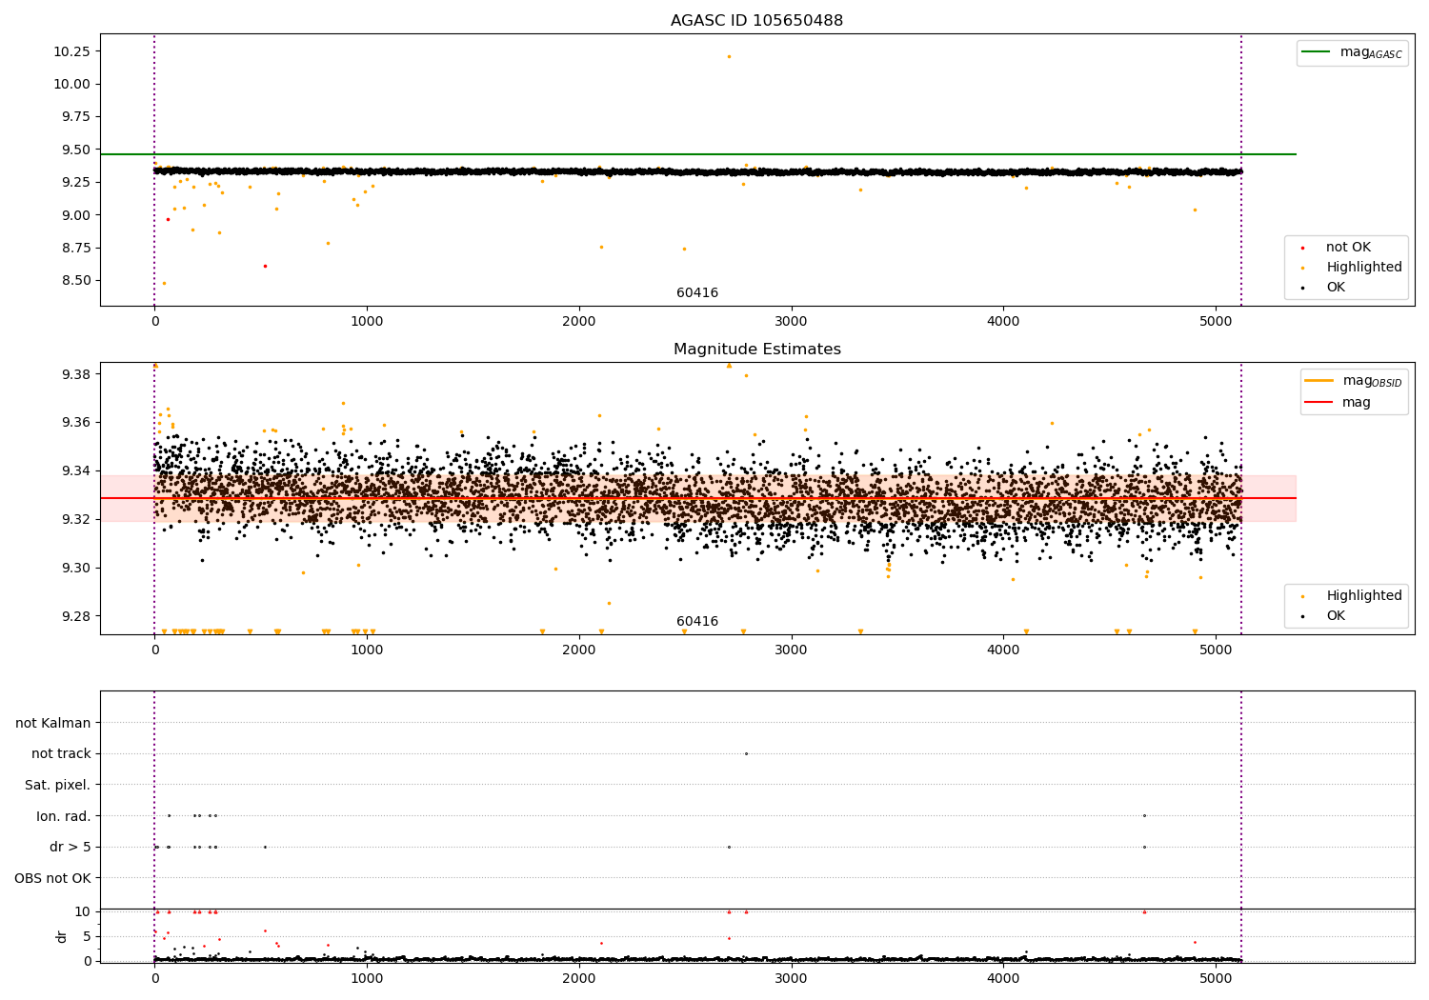Image resolution: width=1429 pixels, height=1000 pixels.
Task: Click the 'dr' axis label in bottom plot
Action: [x=62, y=936]
